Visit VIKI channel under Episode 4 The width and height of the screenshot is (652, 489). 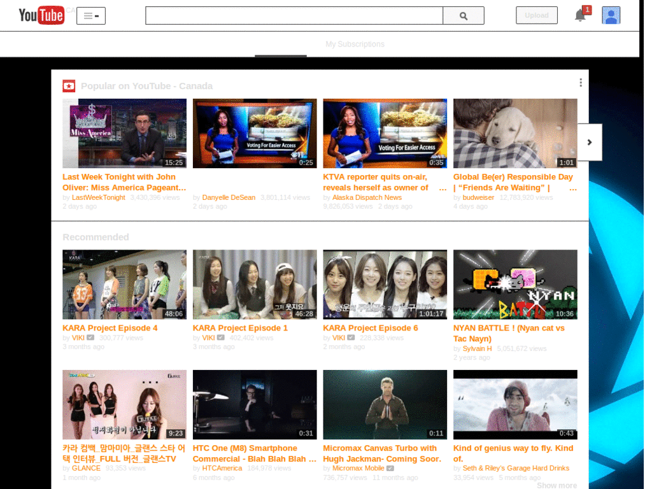click(x=78, y=337)
